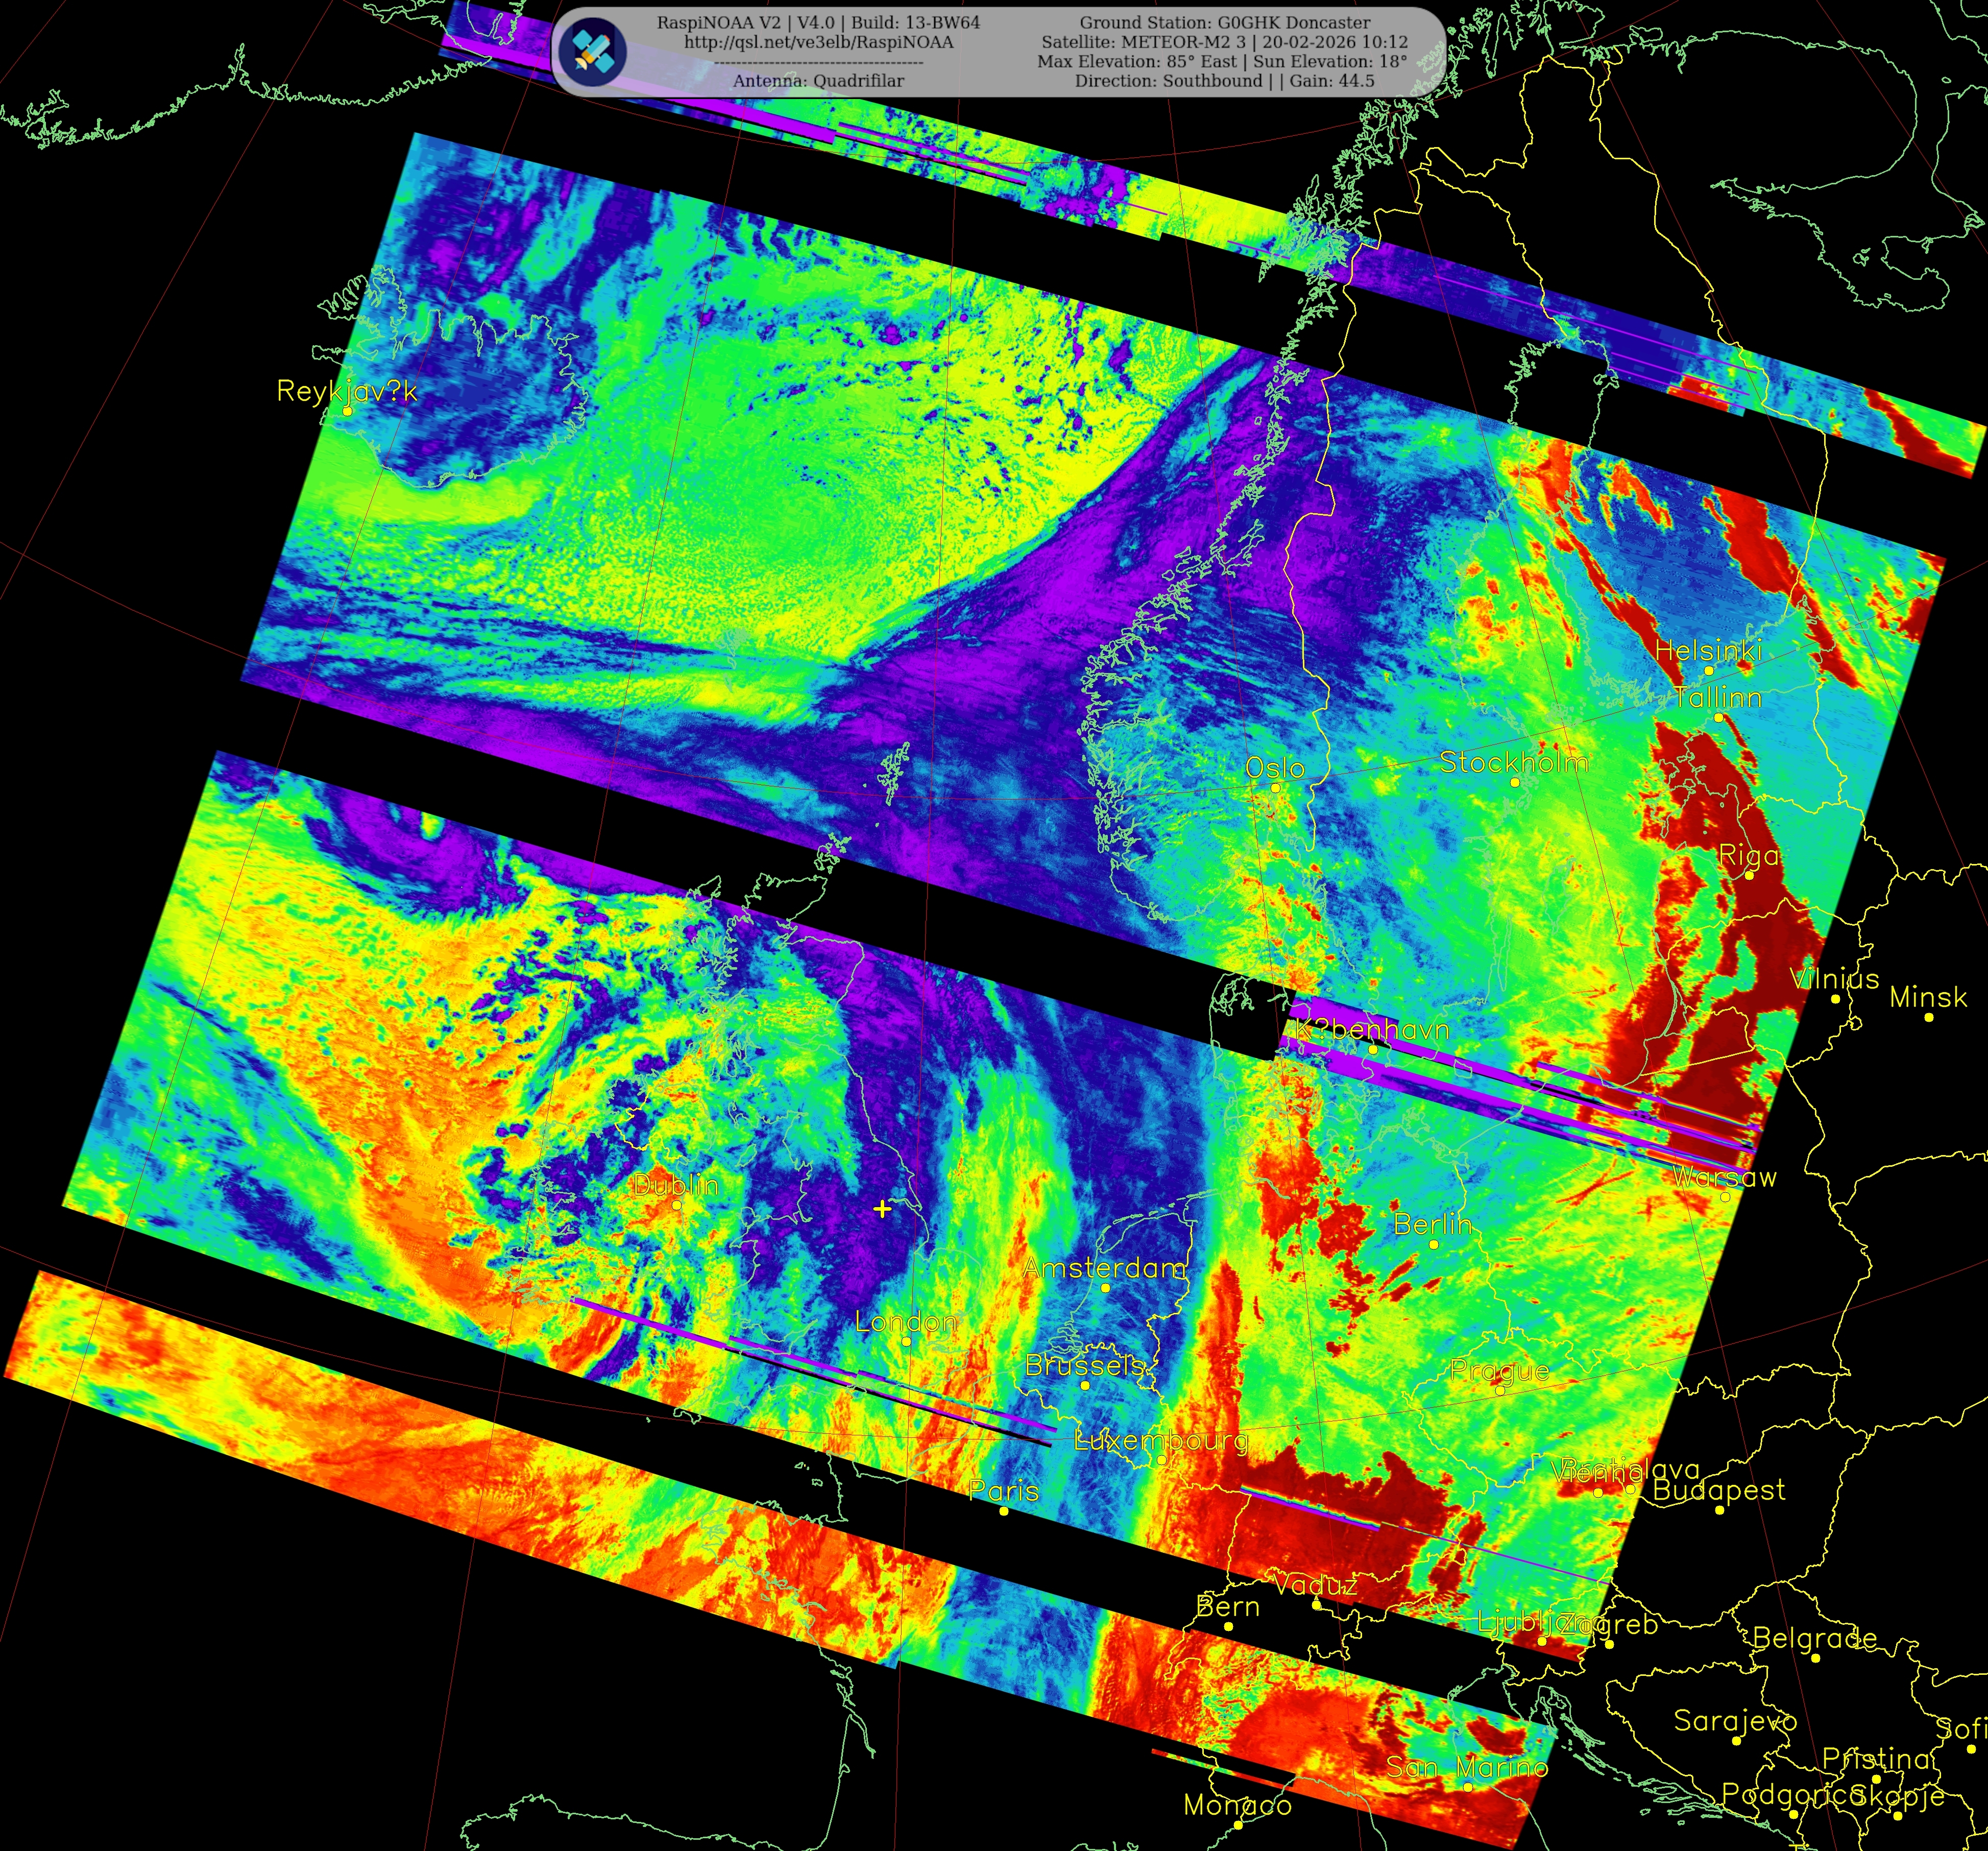The height and width of the screenshot is (1851, 1988).
Task: Click the Ground Station G0GHK Doncaster text
Action: tap(1224, 22)
